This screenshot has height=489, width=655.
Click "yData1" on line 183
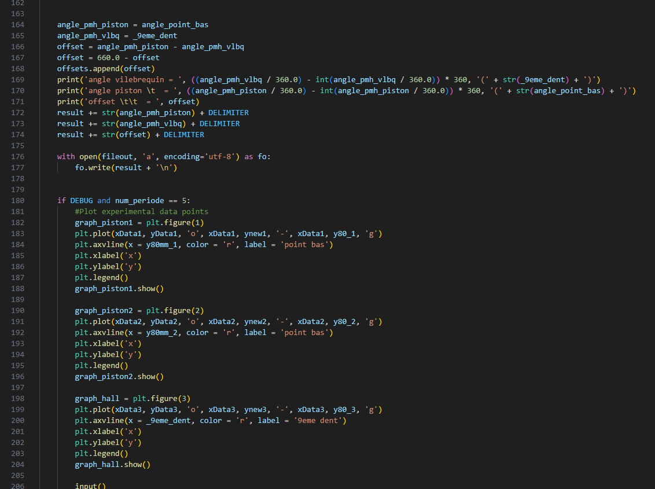[x=164, y=234]
